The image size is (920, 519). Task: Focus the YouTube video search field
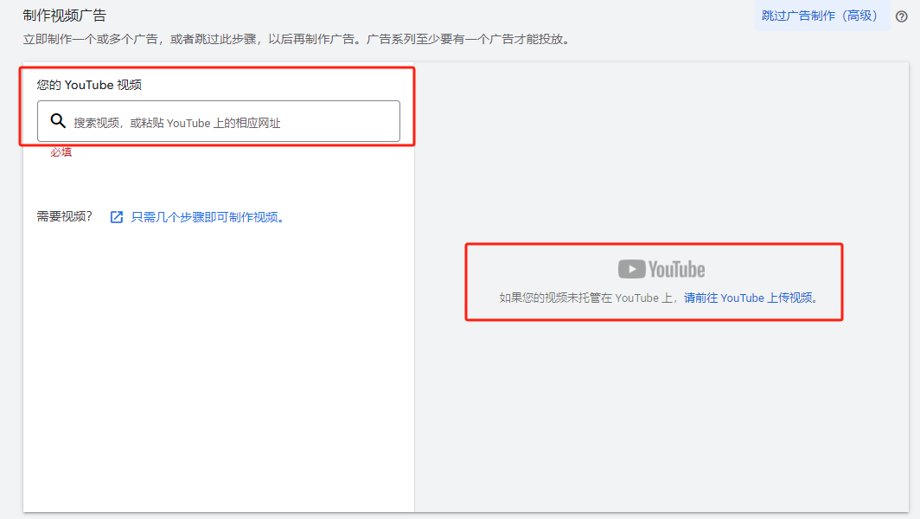[218, 121]
